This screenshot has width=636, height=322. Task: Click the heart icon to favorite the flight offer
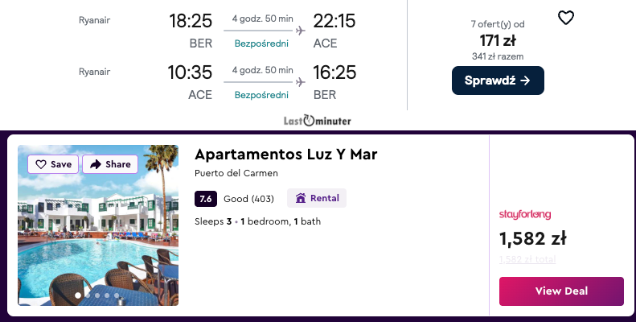[566, 18]
